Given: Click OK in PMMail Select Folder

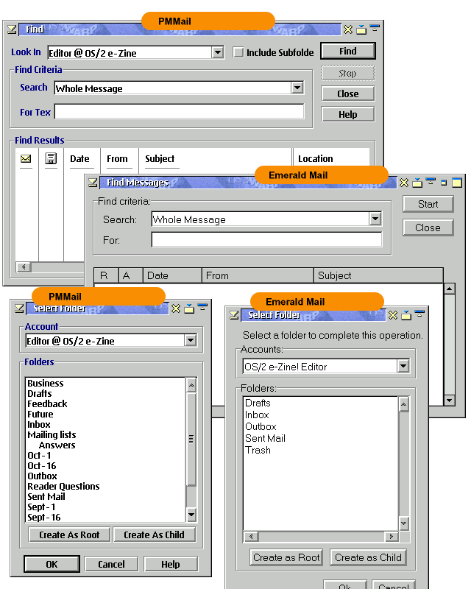Looking at the screenshot, I should point(52,564).
